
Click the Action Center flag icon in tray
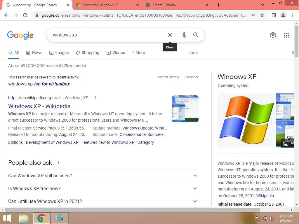point(258,218)
